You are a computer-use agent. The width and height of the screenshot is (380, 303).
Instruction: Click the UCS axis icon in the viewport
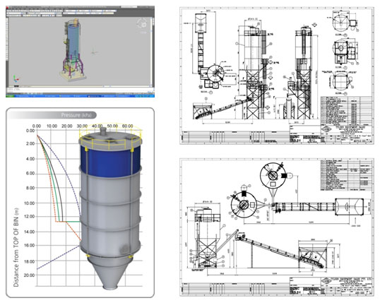tap(16, 79)
